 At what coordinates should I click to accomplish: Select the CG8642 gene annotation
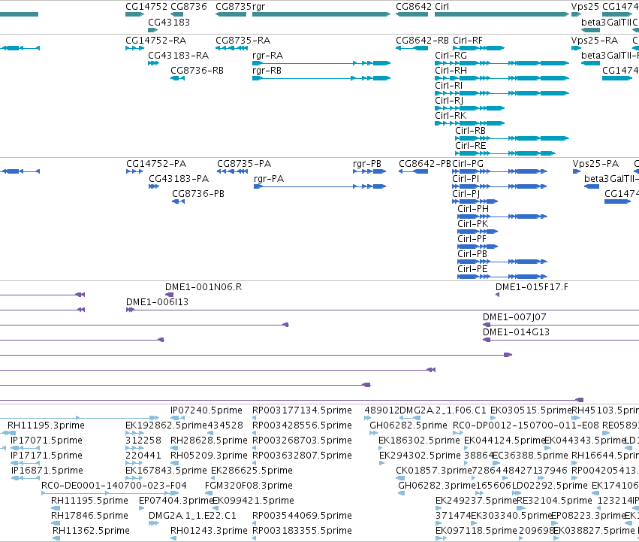coord(411,14)
